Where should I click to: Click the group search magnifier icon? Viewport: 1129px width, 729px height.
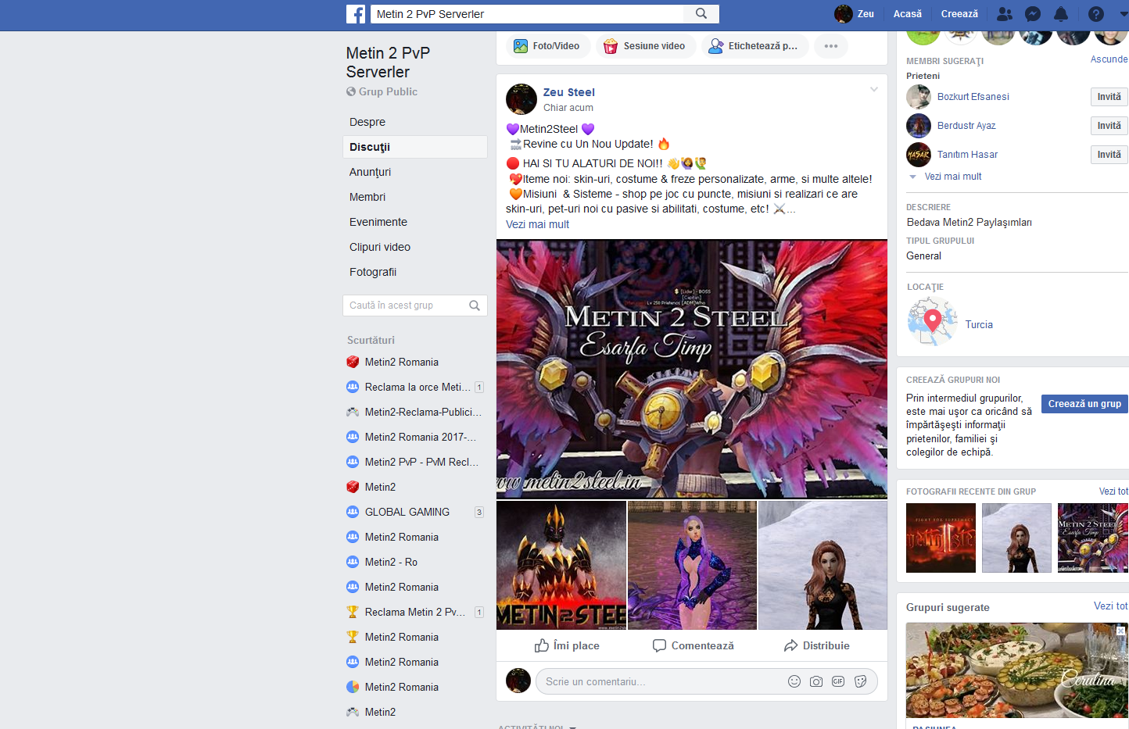(x=475, y=306)
